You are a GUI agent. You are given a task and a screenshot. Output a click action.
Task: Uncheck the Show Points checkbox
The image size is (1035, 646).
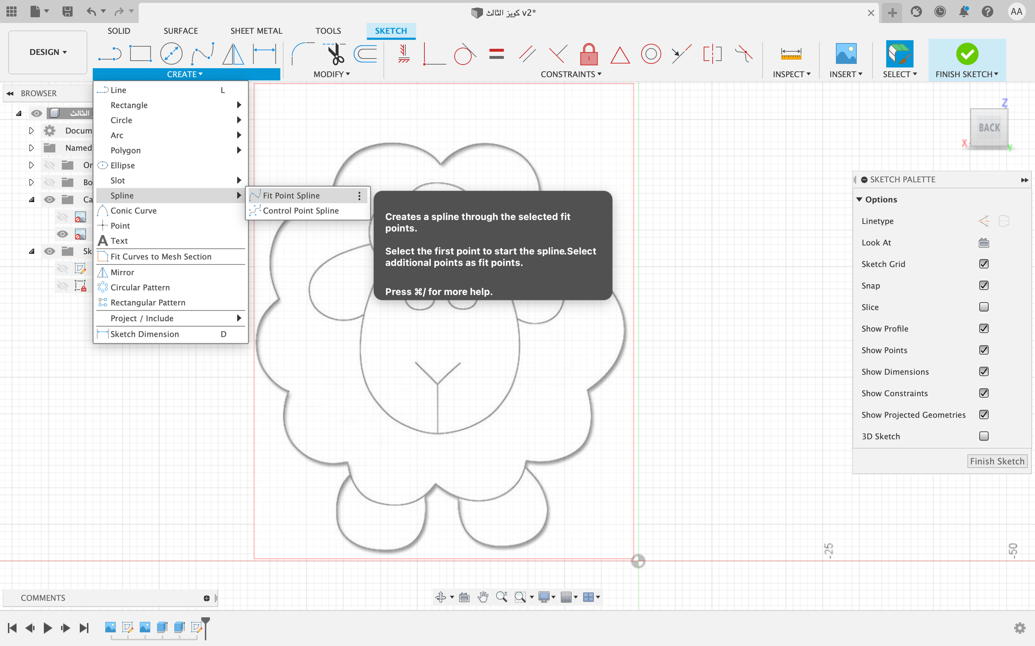tap(984, 350)
